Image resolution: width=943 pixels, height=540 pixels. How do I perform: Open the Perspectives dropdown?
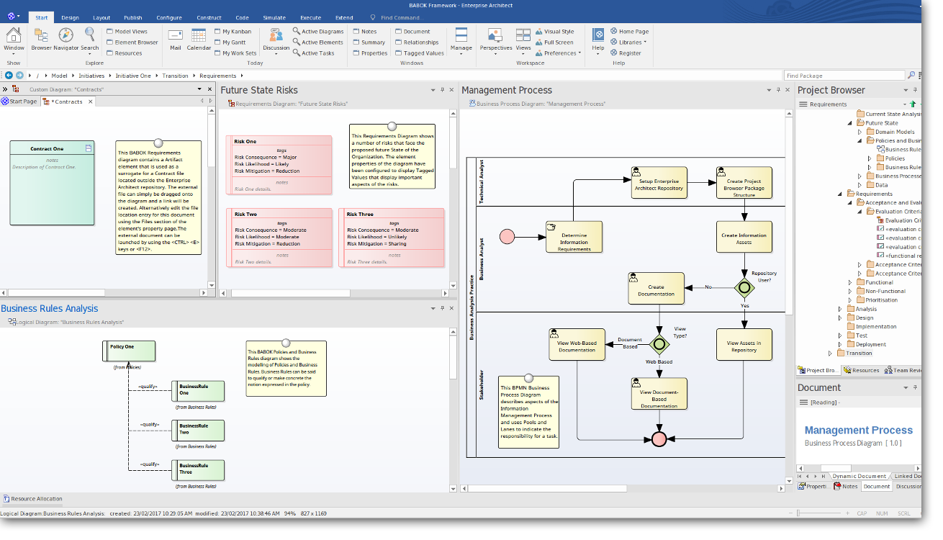pyautogui.click(x=496, y=48)
